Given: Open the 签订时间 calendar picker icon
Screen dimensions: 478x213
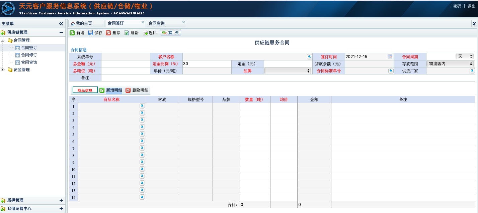Looking at the screenshot, I should coord(390,56).
